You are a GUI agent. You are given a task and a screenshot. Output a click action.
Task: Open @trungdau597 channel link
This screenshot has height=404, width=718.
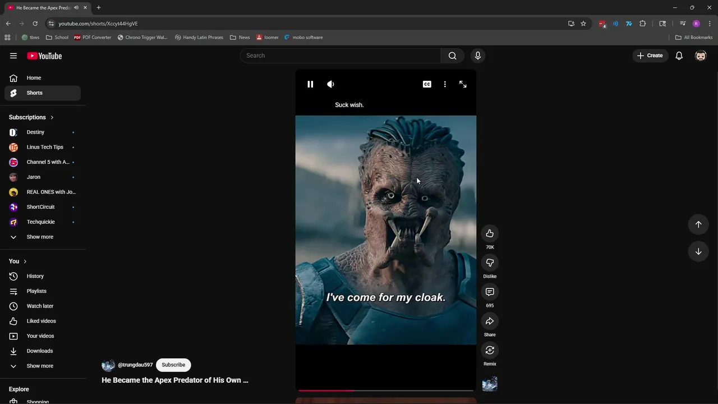click(x=135, y=365)
